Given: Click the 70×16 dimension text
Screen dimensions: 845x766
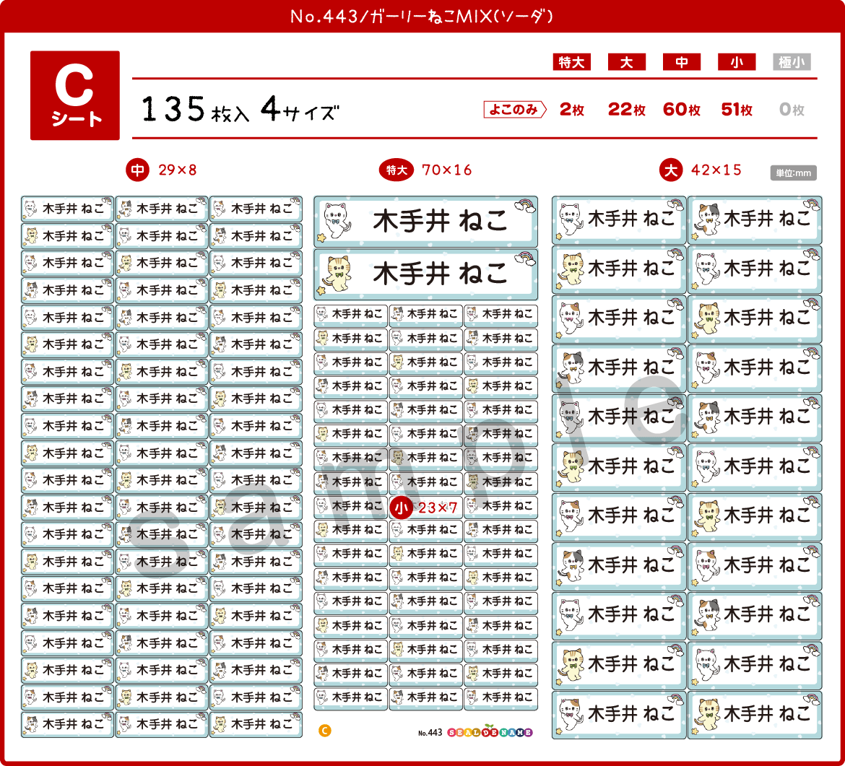Looking at the screenshot, I should [447, 170].
